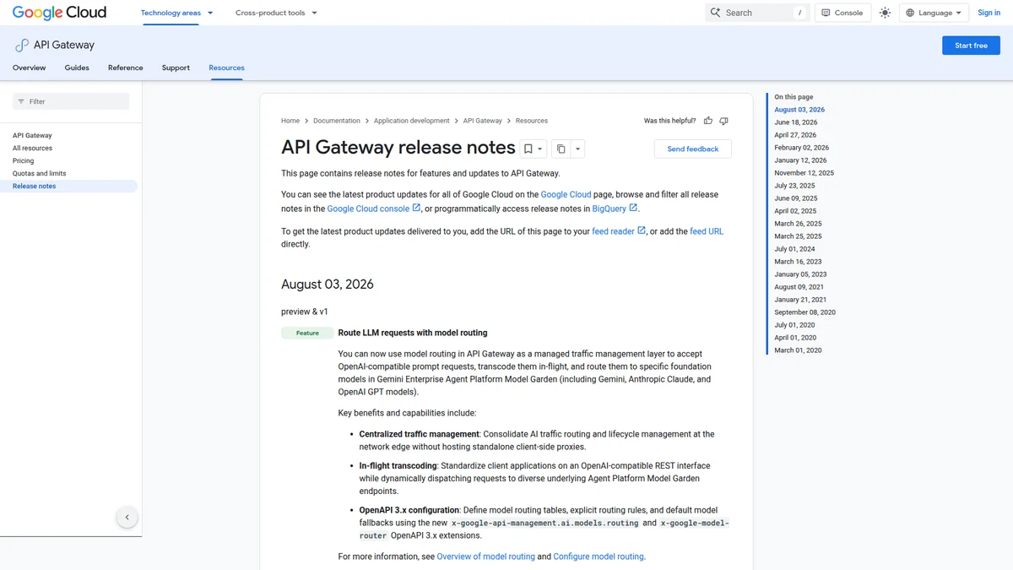This screenshot has width=1013, height=570.
Task: Open Pricing in sidebar
Action: tap(24, 160)
